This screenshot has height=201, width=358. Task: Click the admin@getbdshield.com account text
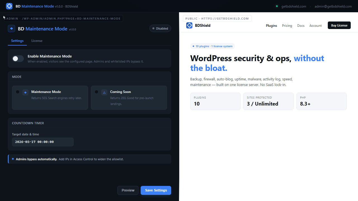point(333,6)
